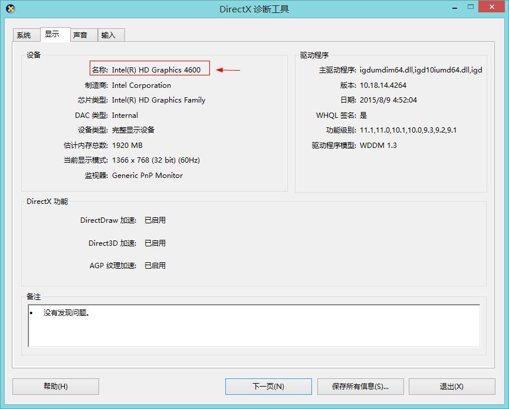Screen dimensions: 509x409
Task: Click the 功能级别: label
Action: click(341, 130)
